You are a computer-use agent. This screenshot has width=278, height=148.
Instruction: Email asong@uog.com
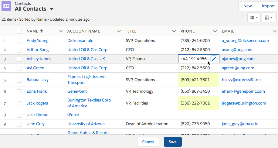[x=237, y=50]
